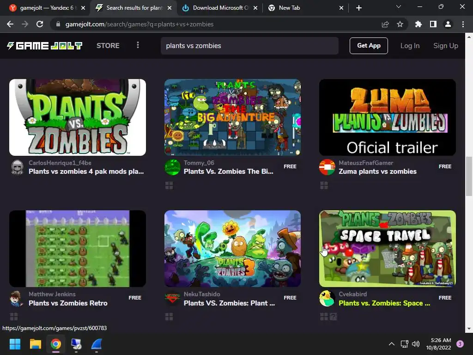This screenshot has width=473, height=355.
Task: Switch to the Download Microsoft tab
Action: (x=220, y=8)
